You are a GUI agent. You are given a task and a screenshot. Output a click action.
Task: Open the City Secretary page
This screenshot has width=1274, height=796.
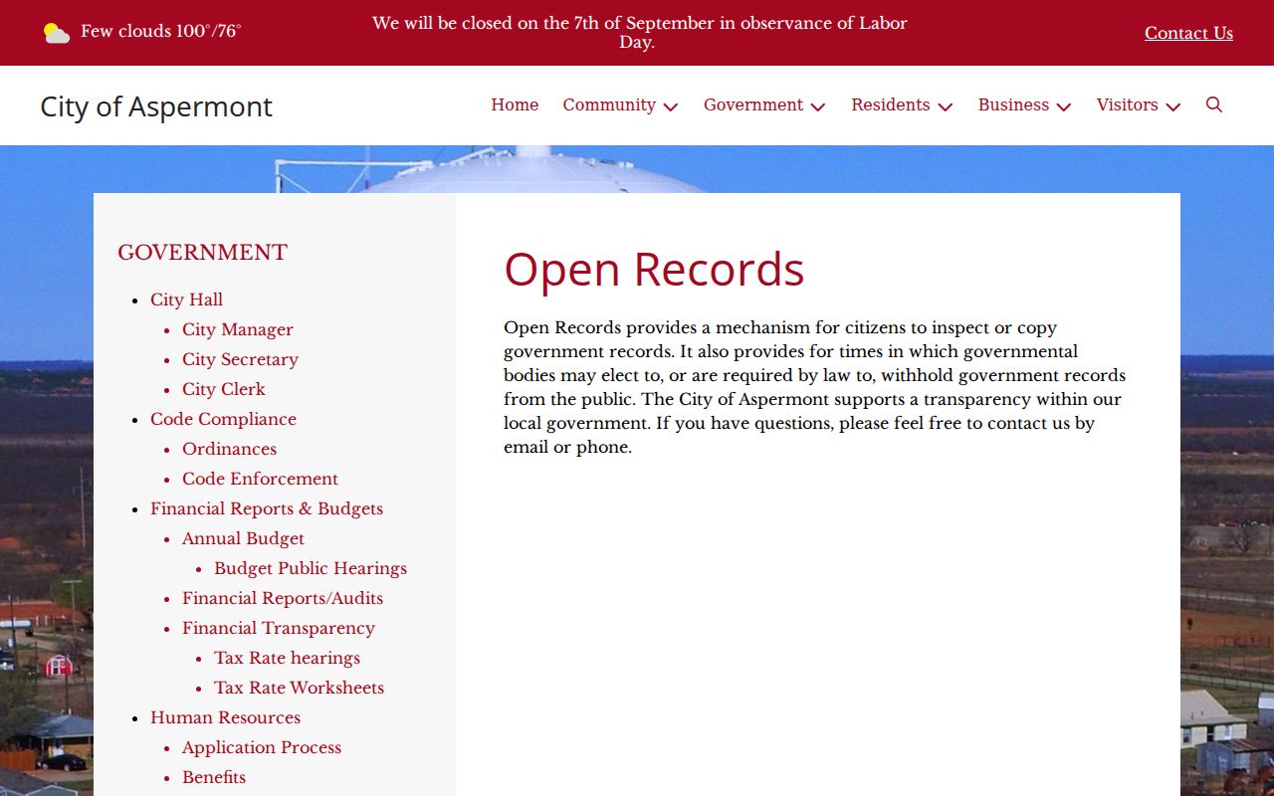pyautogui.click(x=240, y=359)
